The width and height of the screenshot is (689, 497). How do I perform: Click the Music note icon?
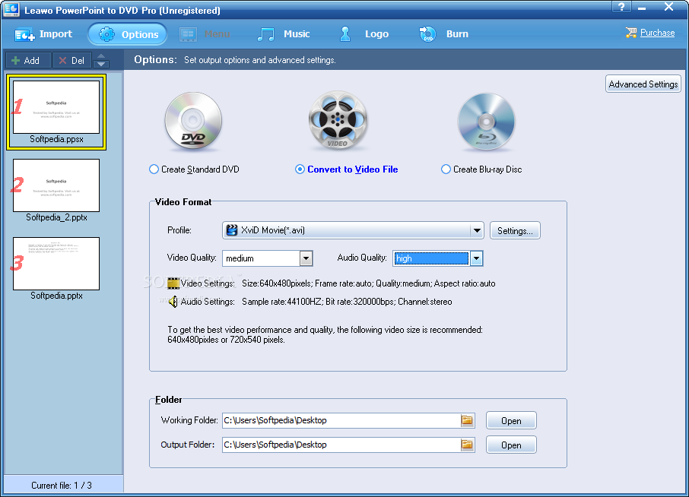pyautogui.click(x=265, y=34)
